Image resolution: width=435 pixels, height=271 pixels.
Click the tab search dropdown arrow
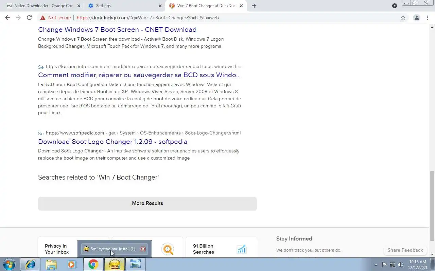395,6
